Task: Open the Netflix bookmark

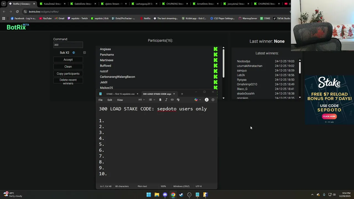Action: click(145, 19)
